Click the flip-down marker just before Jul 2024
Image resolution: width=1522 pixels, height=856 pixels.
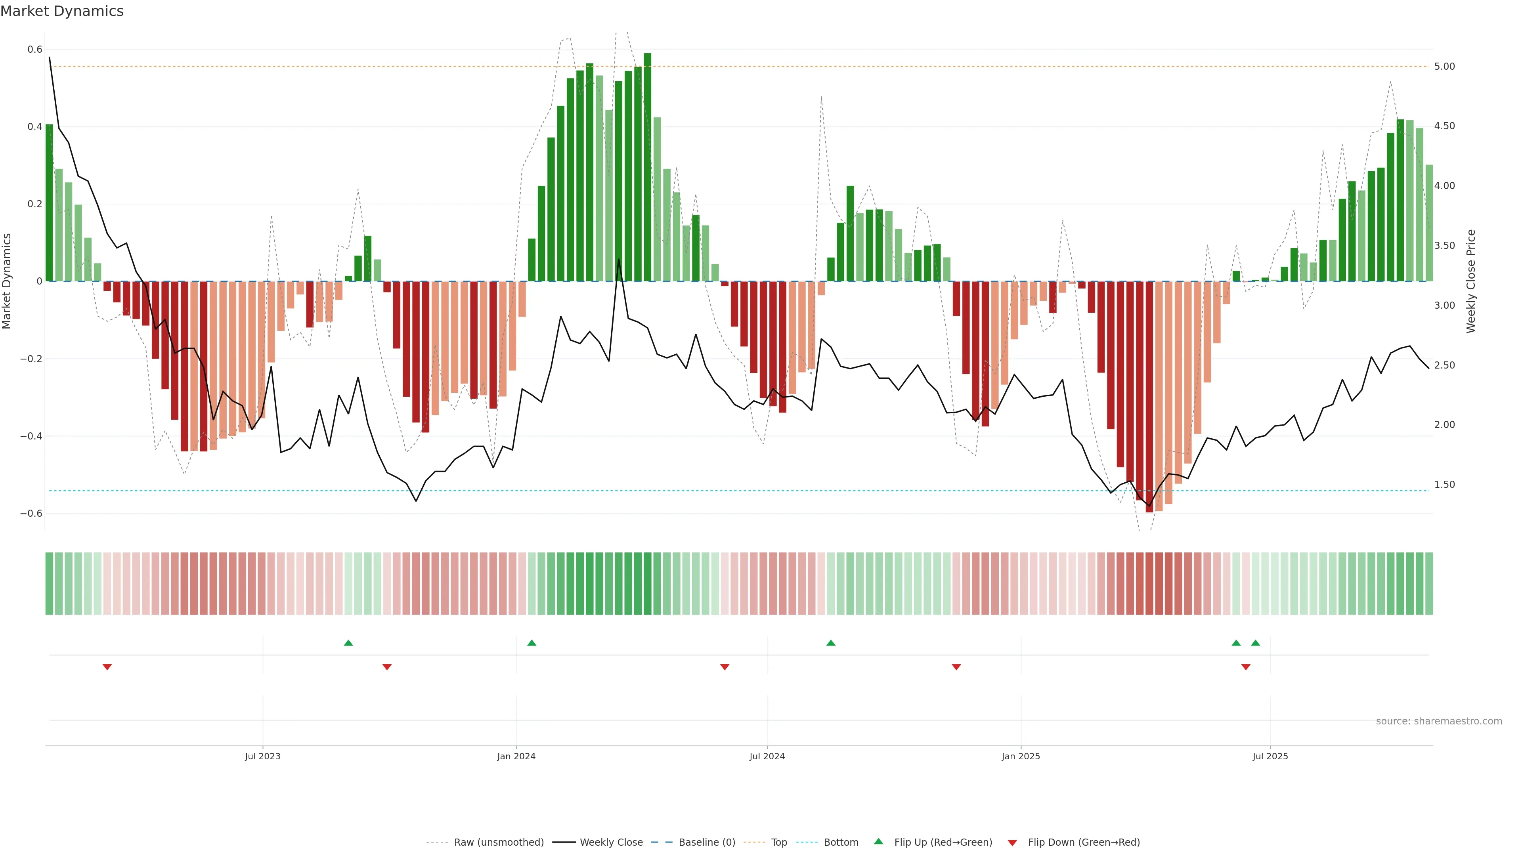pos(725,667)
